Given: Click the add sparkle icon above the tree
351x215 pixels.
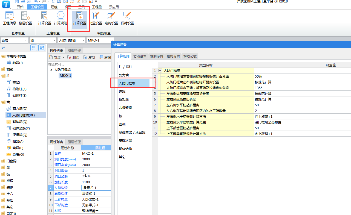Looking at the screenshot, I should point(4,48).
